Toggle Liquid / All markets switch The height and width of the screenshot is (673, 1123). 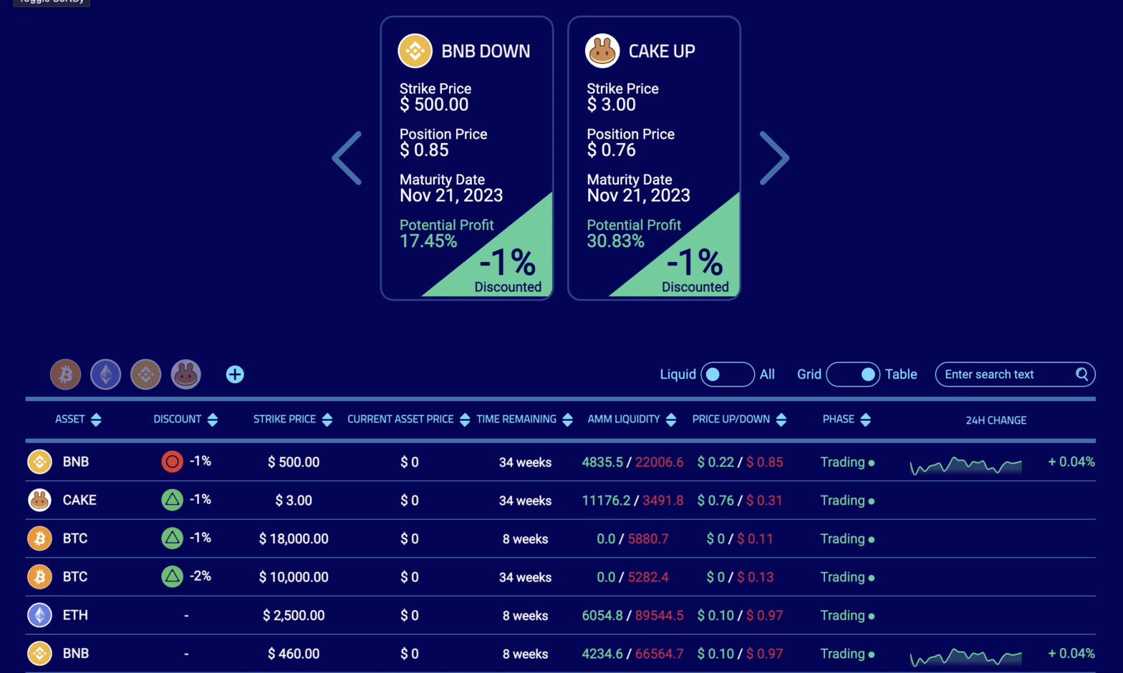tap(727, 374)
